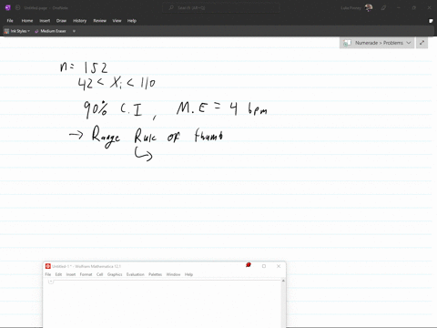Open Mathematica's Edit menu
The image size is (437, 328).
(58, 274)
